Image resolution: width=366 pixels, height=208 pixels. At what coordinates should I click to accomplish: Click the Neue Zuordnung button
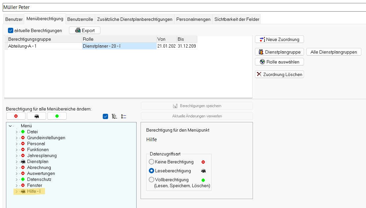click(x=279, y=40)
